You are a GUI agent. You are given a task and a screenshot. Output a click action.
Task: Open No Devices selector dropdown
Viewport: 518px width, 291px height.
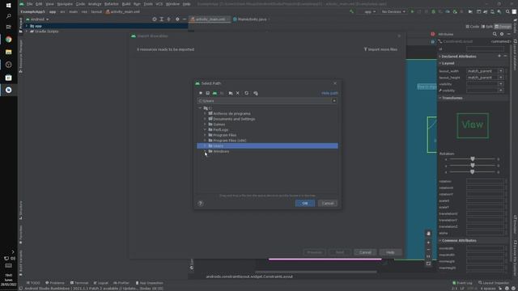point(393,11)
